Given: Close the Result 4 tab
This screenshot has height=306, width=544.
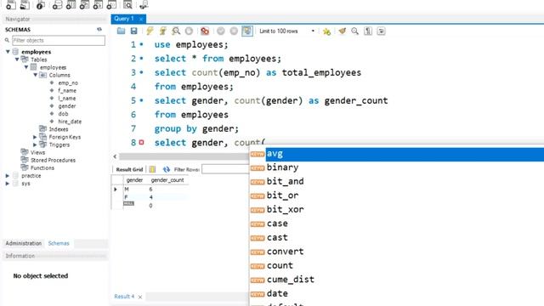Looking at the screenshot, I should point(140,297).
